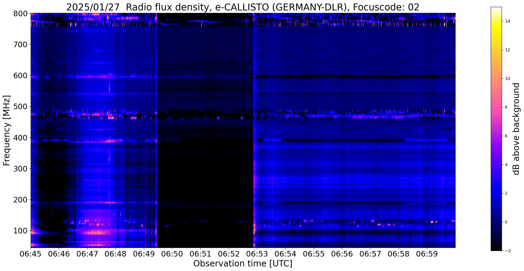
Task: Click the 06:59 time tick label
Action: (x=427, y=254)
